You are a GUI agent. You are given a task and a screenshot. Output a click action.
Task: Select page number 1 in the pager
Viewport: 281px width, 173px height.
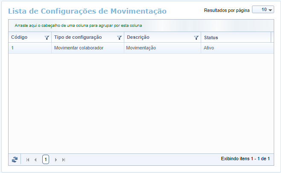(46, 159)
